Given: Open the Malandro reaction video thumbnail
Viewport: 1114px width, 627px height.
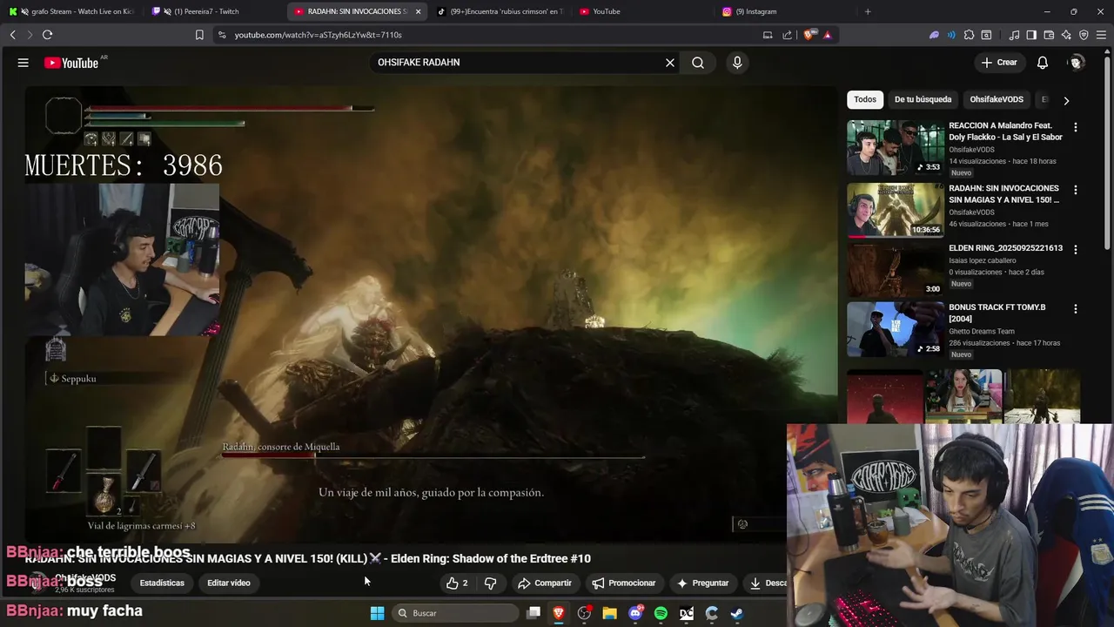Looking at the screenshot, I should (896, 148).
